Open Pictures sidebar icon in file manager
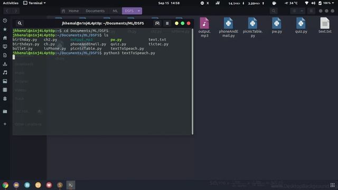 click(x=5, y=81)
